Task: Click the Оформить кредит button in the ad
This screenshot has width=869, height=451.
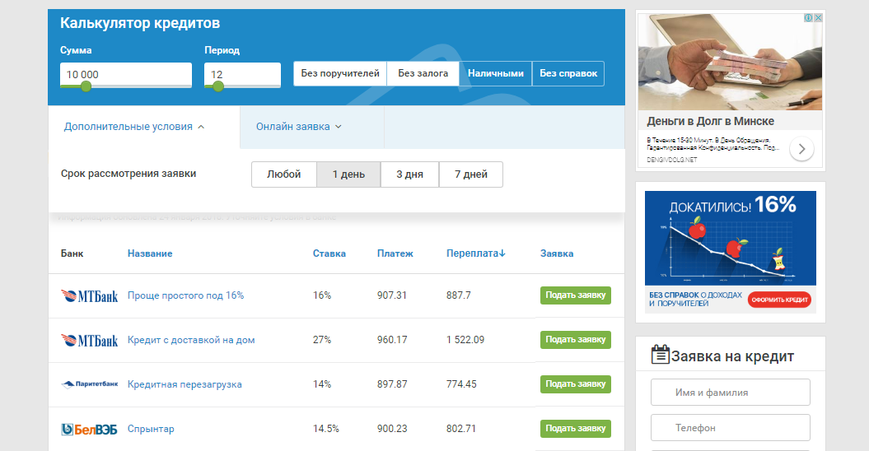Action: click(779, 300)
